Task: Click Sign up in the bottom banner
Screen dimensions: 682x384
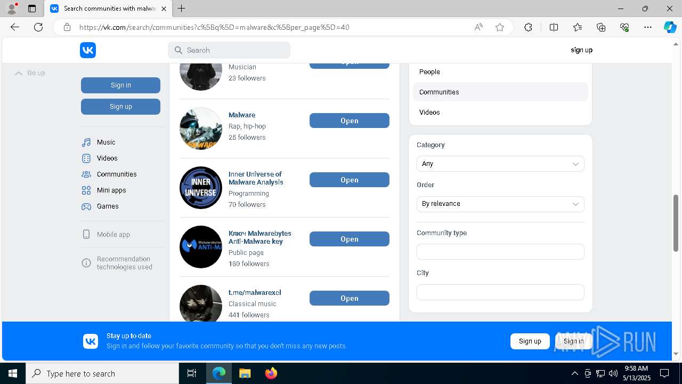Action: (530, 341)
